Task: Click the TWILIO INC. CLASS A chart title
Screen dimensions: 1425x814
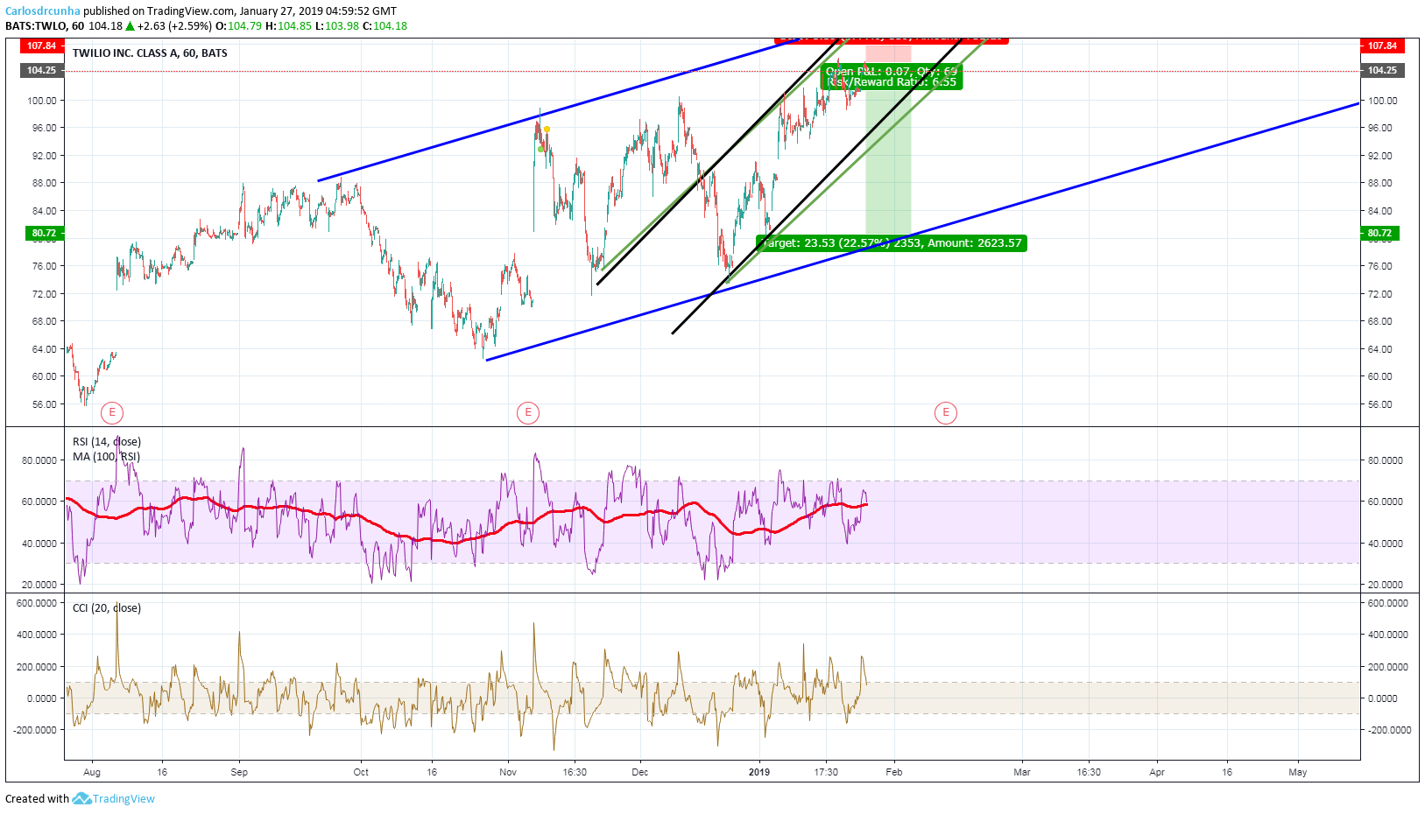Action: [x=150, y=53]
